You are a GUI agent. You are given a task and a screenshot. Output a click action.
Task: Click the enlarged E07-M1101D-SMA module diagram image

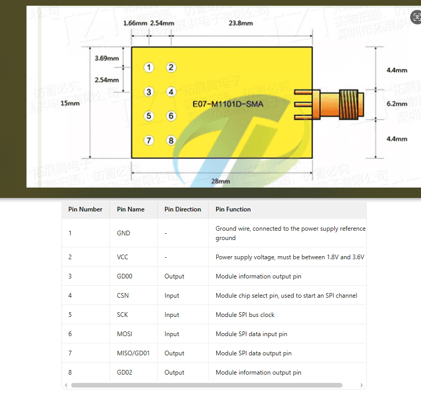223,97
